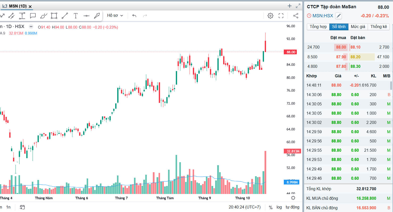
Task: Toggle auto scale (tự động)
Action: (x=292, y=207)
